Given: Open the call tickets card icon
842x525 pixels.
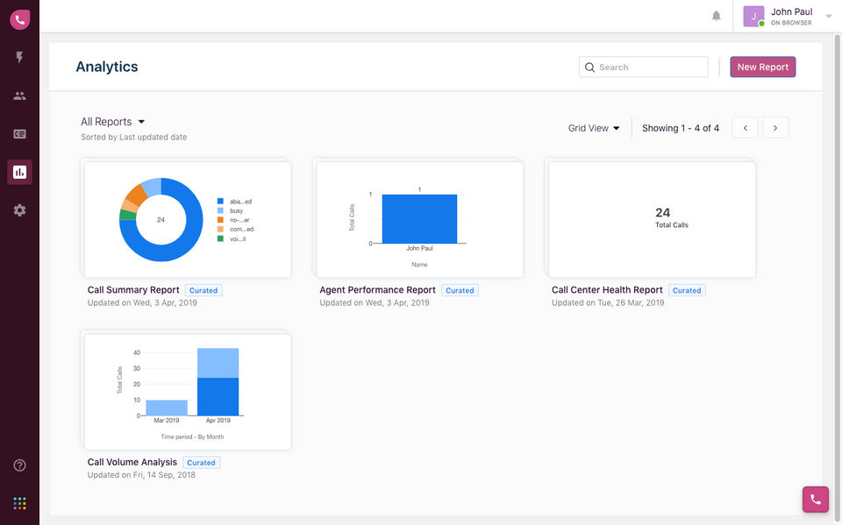Looking at the screenshot, I should pos(19,134).
